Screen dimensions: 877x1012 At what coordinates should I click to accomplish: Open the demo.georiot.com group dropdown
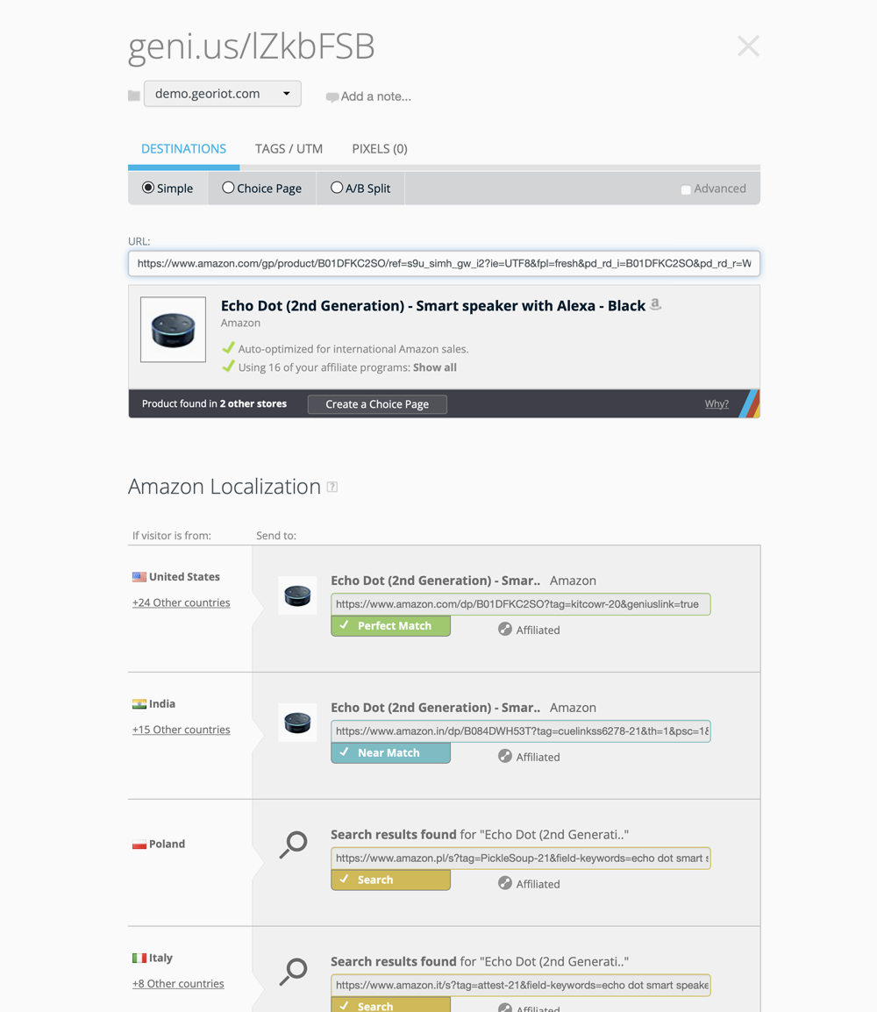[223, 94]
